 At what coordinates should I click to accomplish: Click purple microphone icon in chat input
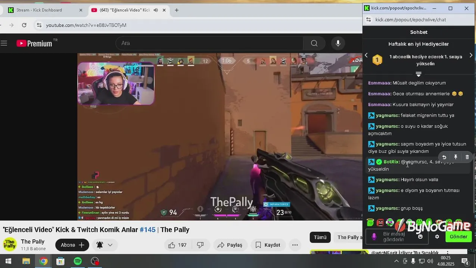374,237
